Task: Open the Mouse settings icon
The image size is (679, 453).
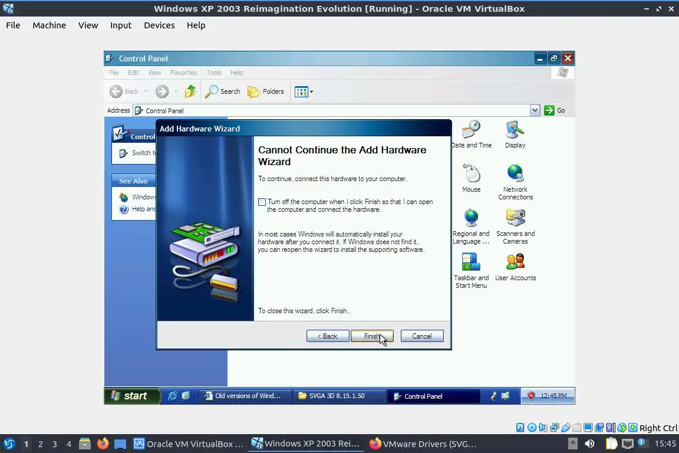Action: (x=471, y=178)
